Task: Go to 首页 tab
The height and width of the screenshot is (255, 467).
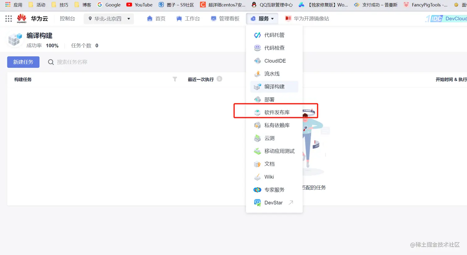Action: [156, 19]
